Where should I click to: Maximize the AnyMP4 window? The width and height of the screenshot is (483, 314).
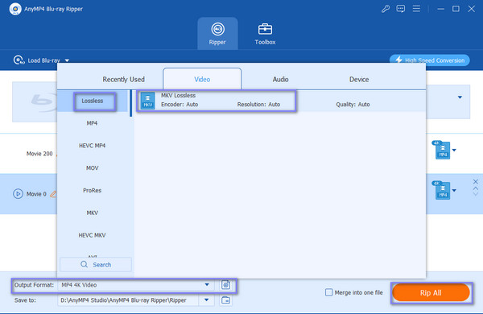click(x=456, y=9)
